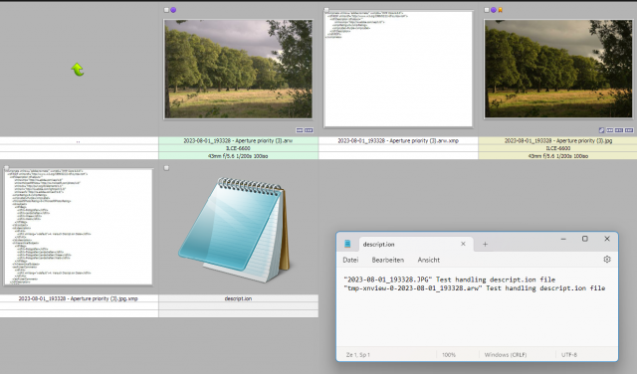Select the .jpg.xmp sidecar thumbnail
637x374 pixels.
click(78, 227)
